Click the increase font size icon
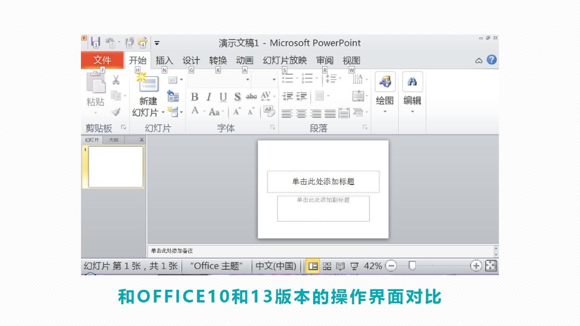 click(x=237, y=112)
